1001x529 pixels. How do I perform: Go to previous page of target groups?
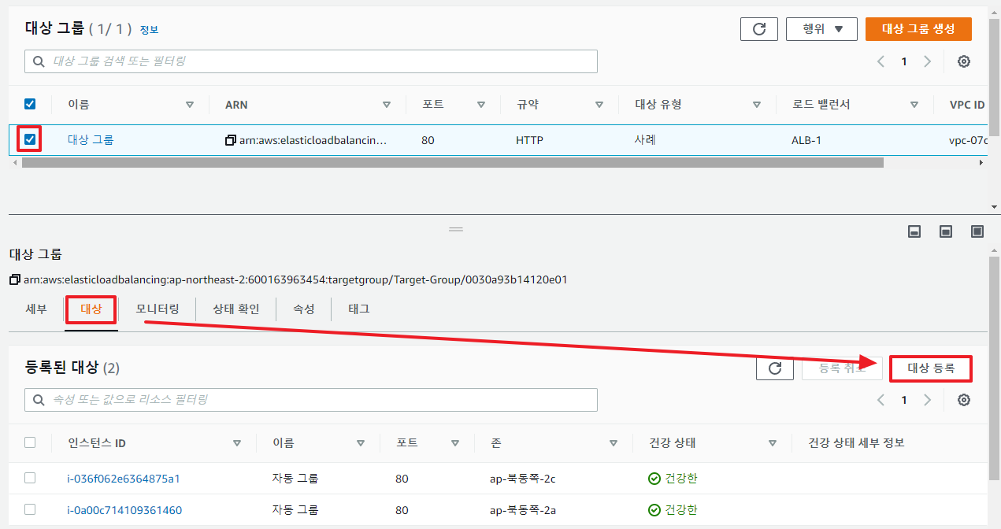pos(881,61)
